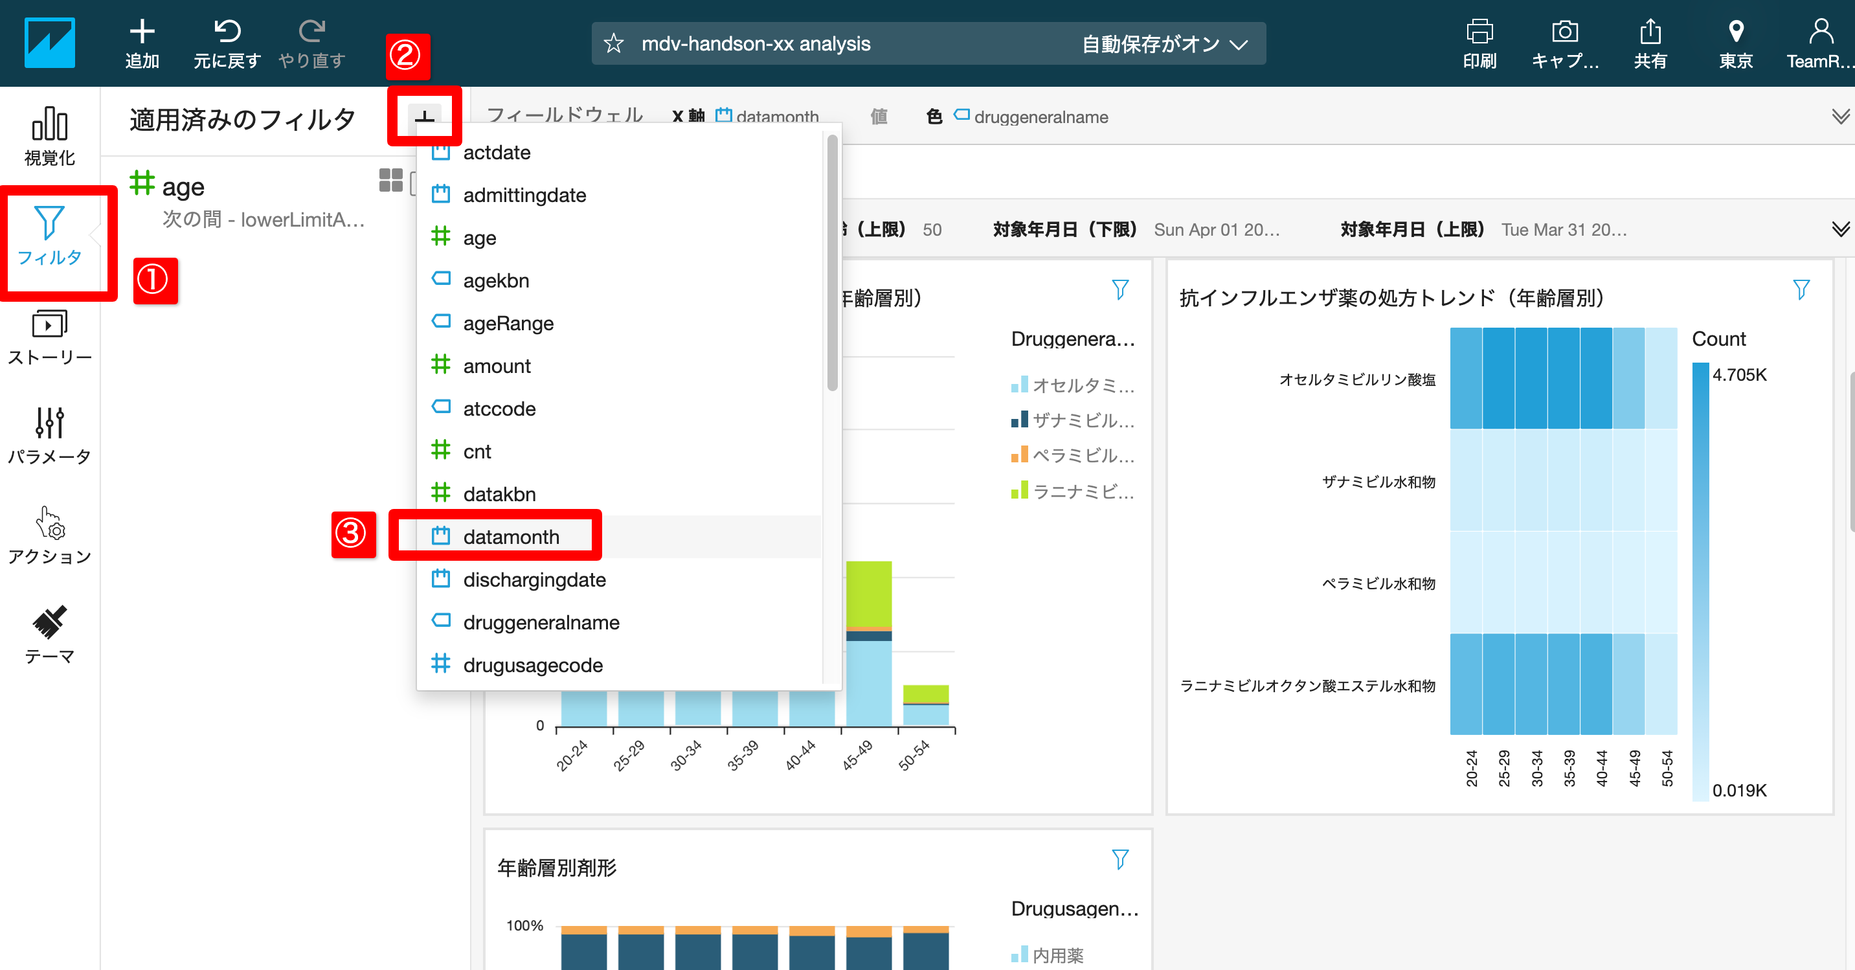Click オセルタミビルリン酸塩 heat map cell for 20-24
The image size is (1855, 970).
pos(1465,378)
